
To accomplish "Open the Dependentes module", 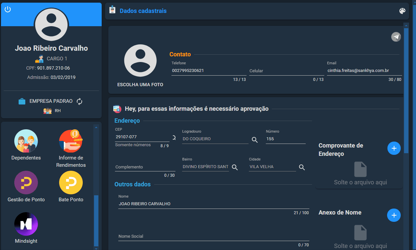I will pos(26,145).
